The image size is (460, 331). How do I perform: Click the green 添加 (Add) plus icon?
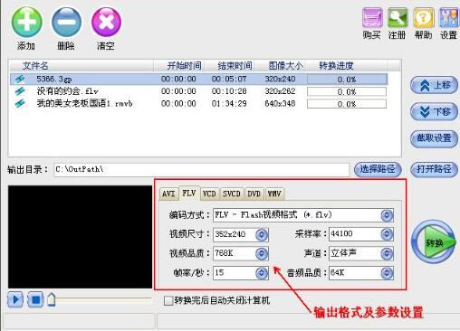(26, 22)
